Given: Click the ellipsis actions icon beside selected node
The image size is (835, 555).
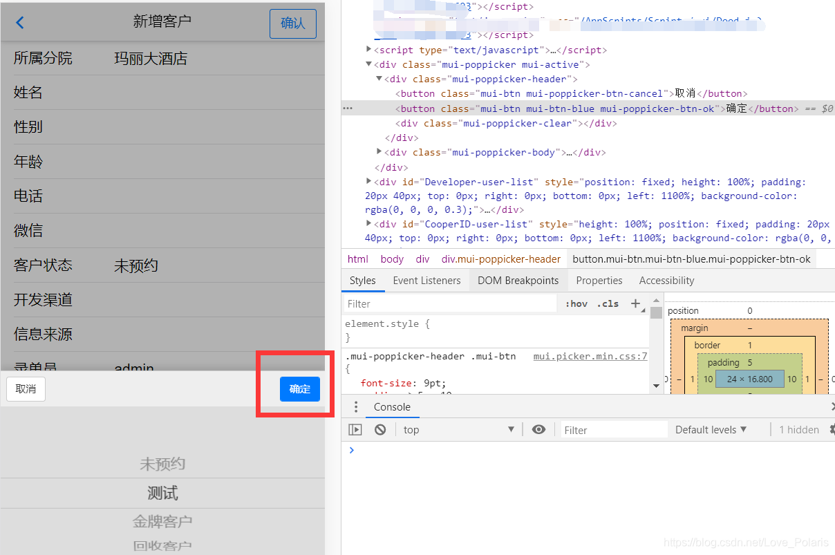Looking at the screenshot, I should [x=348, y=109].
